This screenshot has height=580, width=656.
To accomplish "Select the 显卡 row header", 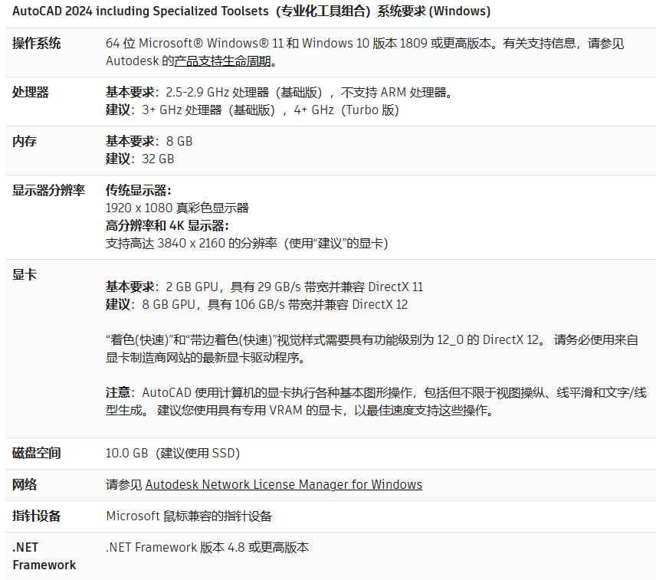I will (x=24, y=274).
